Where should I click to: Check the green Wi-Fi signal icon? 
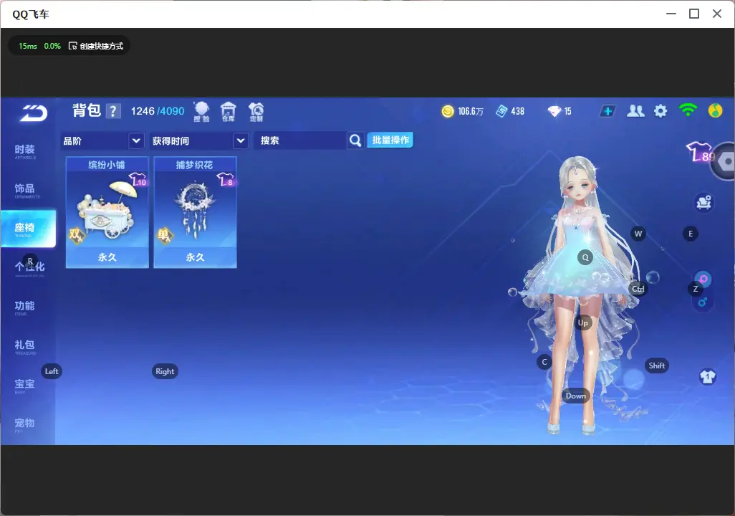(x=688, y=110)
